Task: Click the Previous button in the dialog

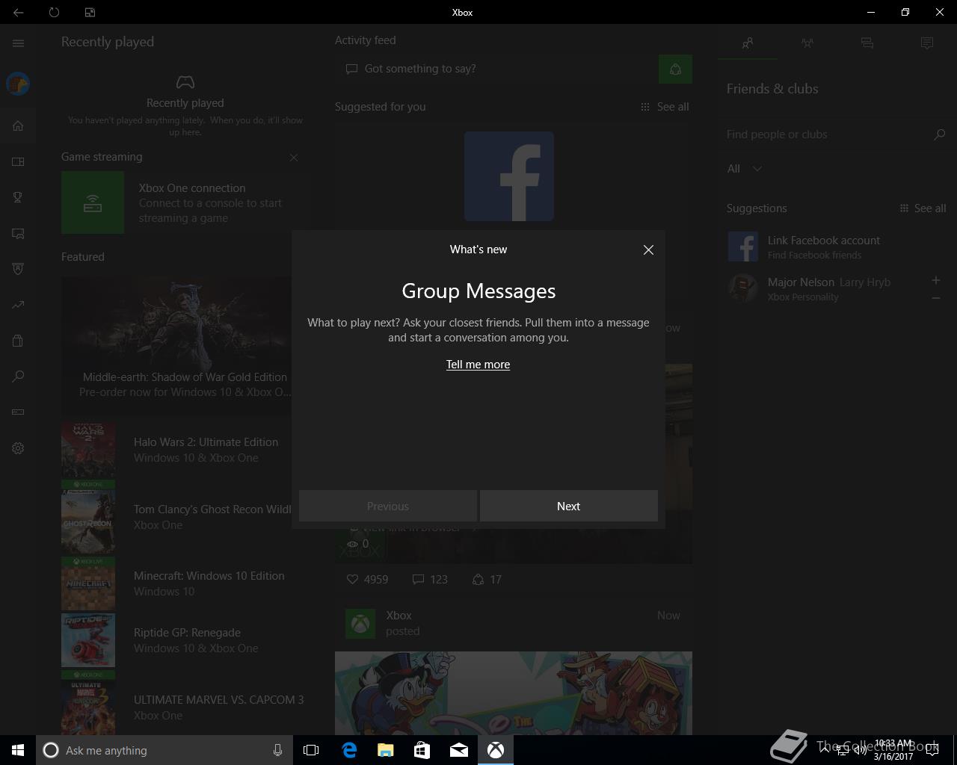Action: click(388, 506)
